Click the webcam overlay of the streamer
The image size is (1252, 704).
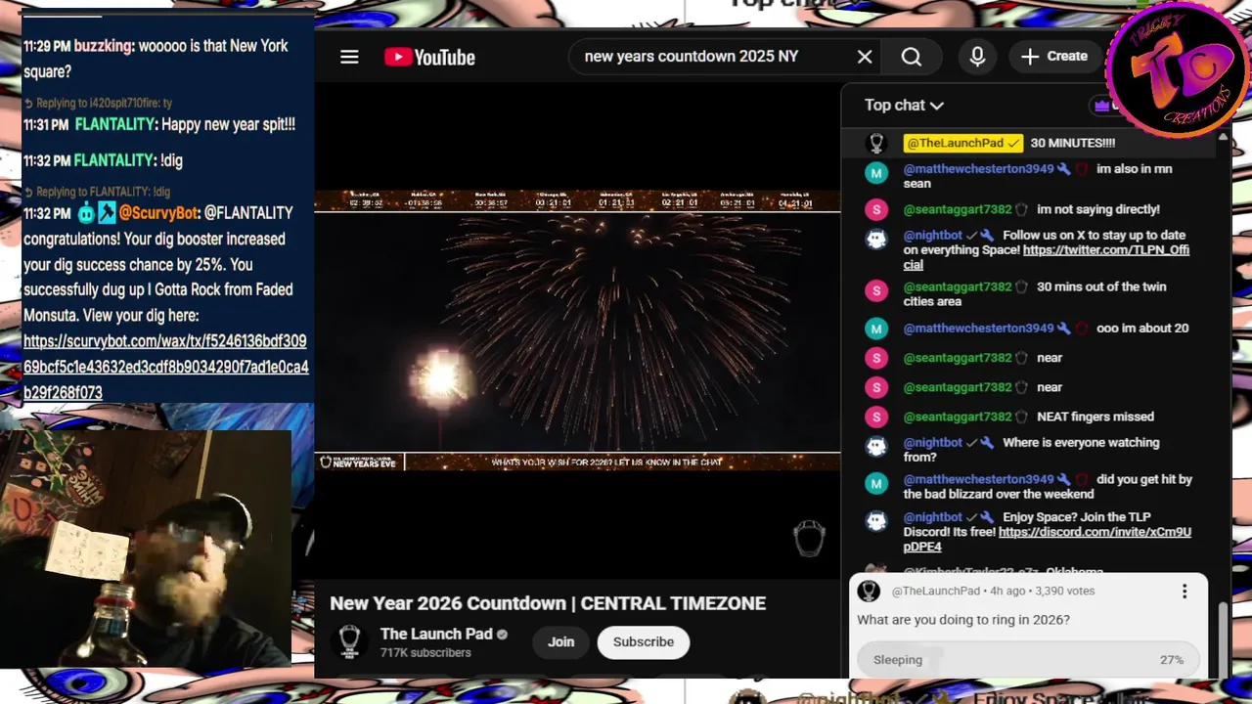click(x=146, y=549)
